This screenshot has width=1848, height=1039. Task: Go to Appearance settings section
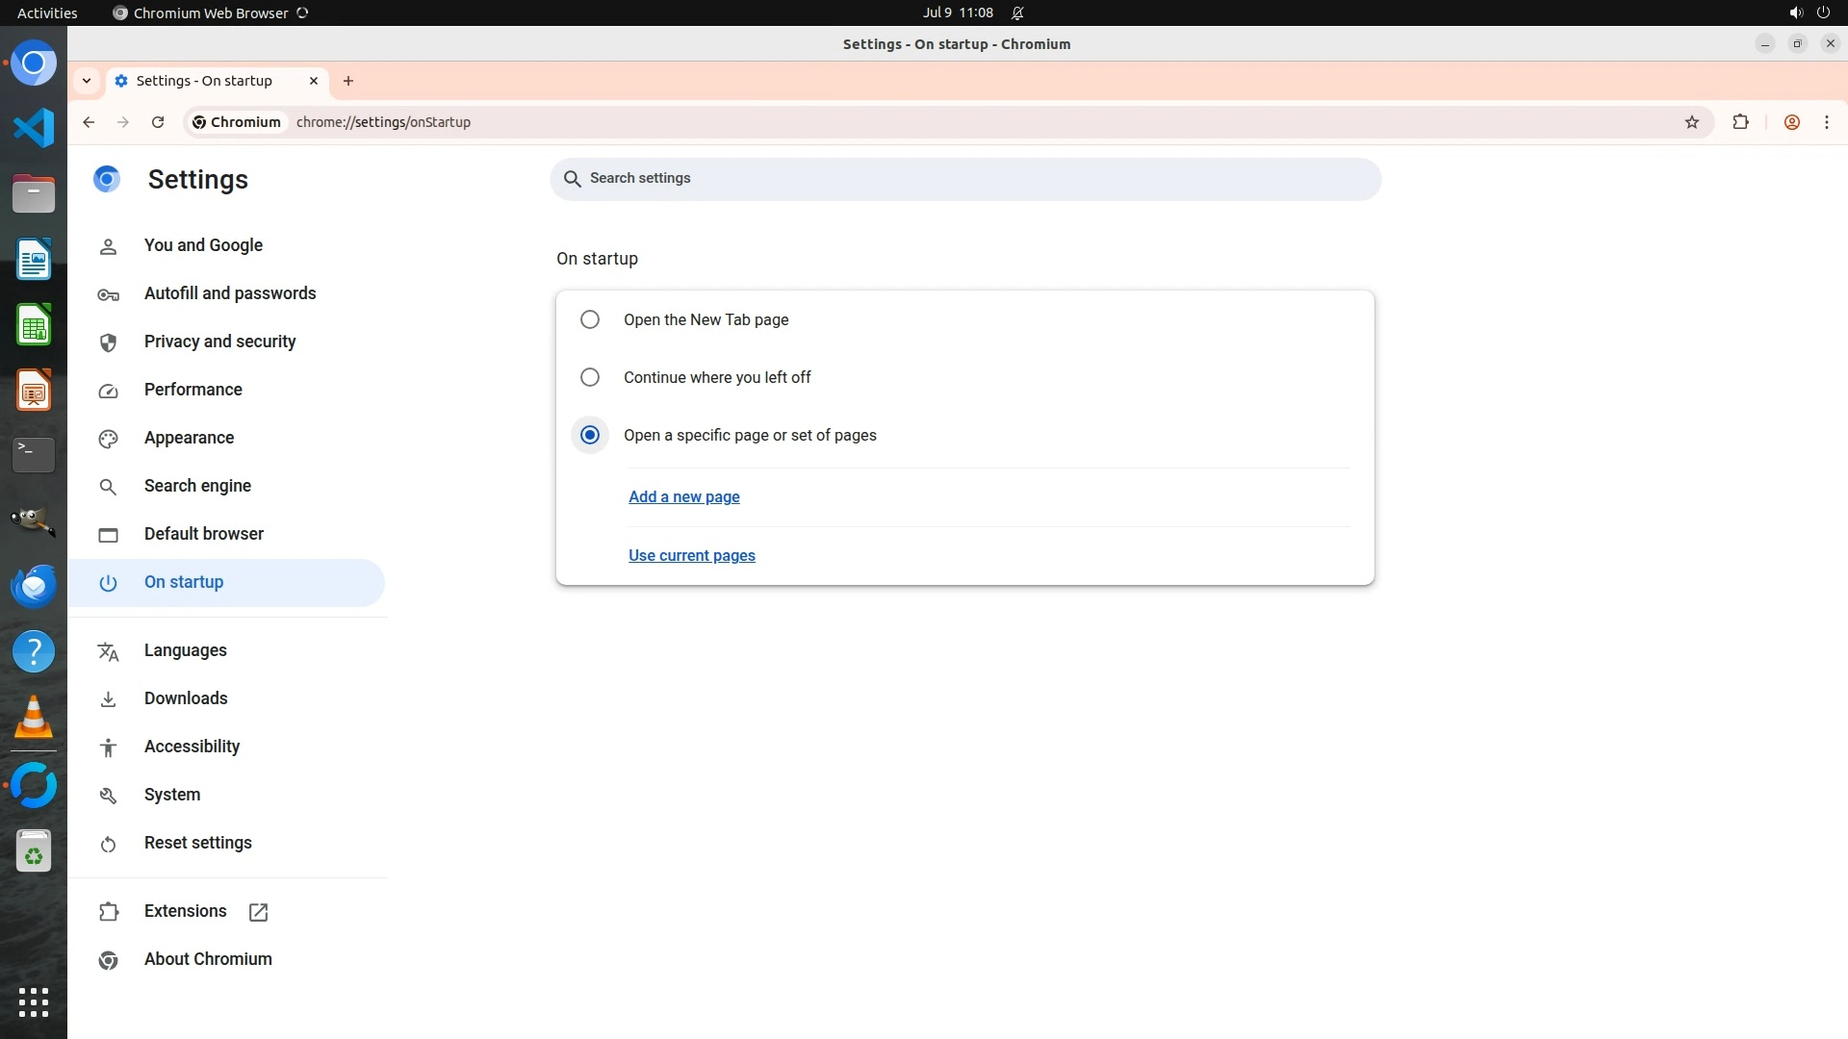coord(189,438)
